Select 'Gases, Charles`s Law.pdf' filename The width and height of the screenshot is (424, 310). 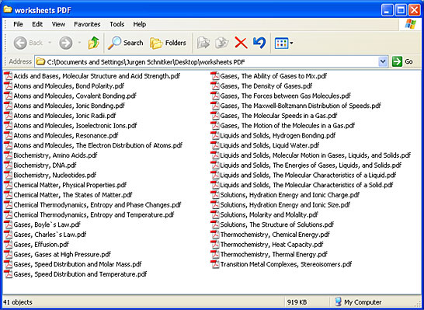(50, 235)
